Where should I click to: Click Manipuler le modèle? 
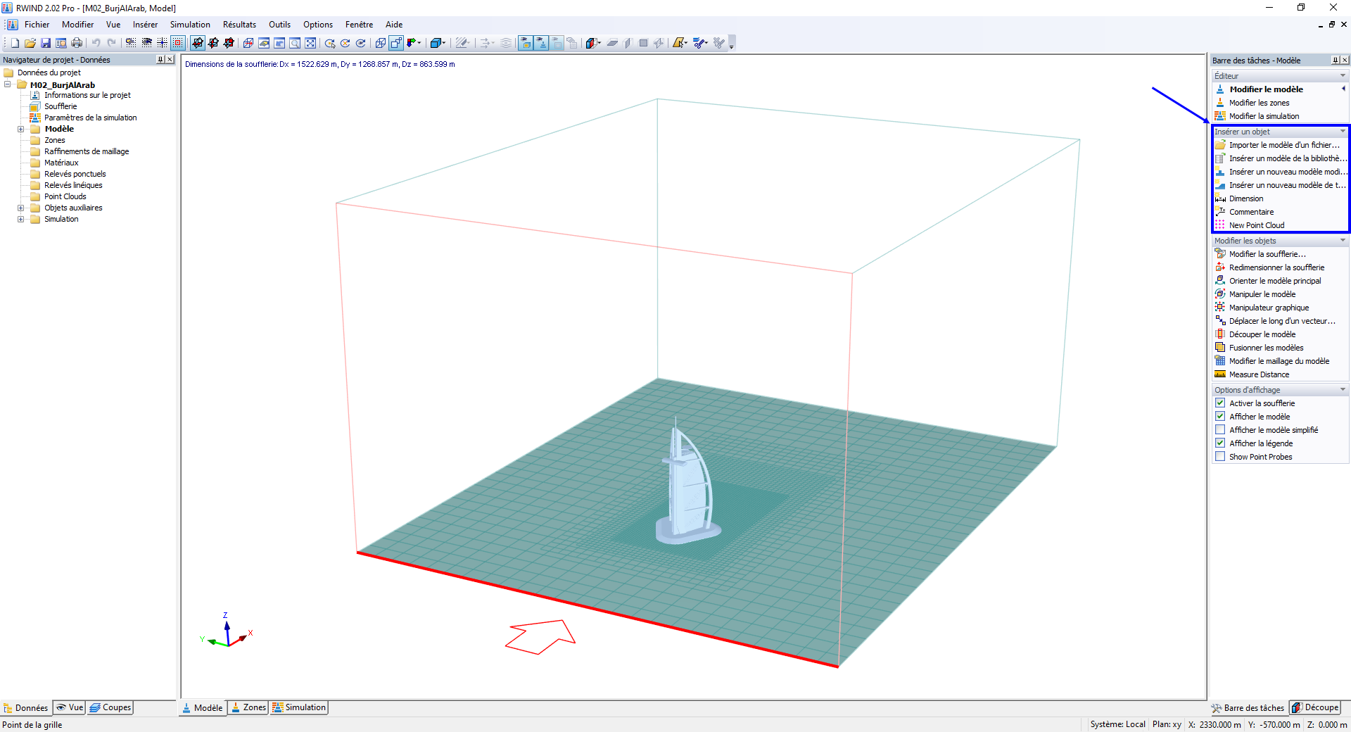coord(1262,294)
